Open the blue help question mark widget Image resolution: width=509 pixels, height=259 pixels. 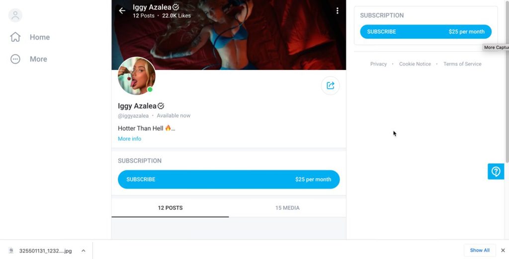496,172
